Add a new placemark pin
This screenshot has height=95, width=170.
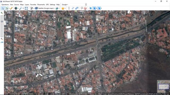point(69,8)
